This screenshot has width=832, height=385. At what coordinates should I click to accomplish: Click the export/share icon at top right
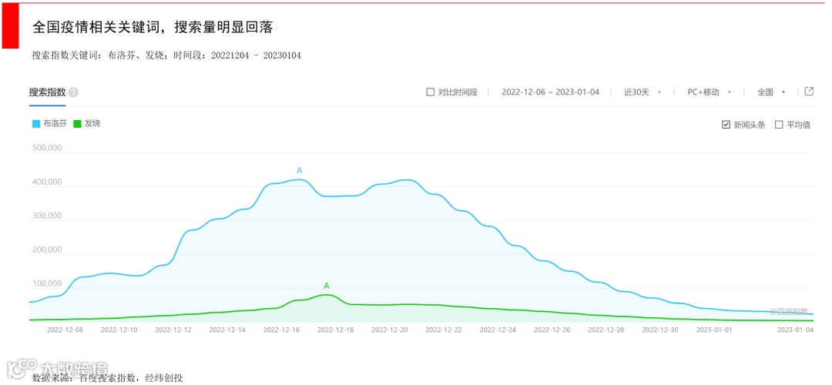pos(809,91)
